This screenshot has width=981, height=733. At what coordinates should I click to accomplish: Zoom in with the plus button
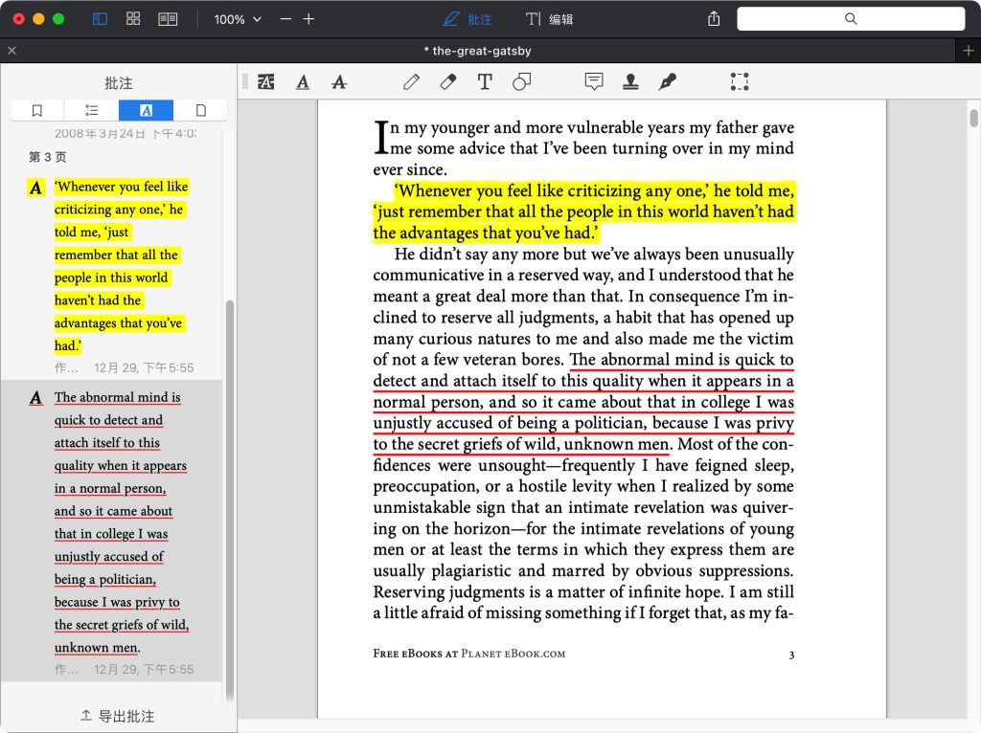pos(308,19)
